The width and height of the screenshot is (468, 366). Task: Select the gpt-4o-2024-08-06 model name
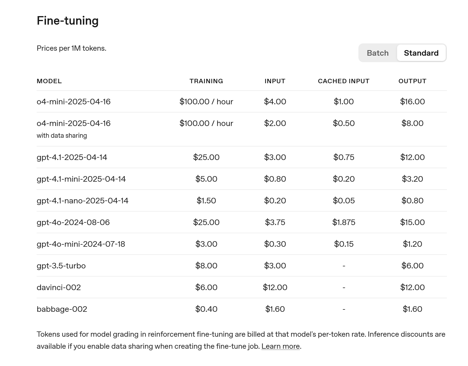(73, 222)
